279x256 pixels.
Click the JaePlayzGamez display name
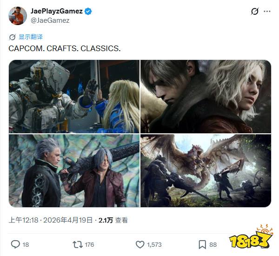click(x=57, y=11)
